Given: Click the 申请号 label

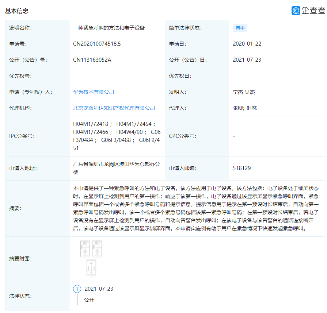Looking at the screenshot, I should click(18, 44).
